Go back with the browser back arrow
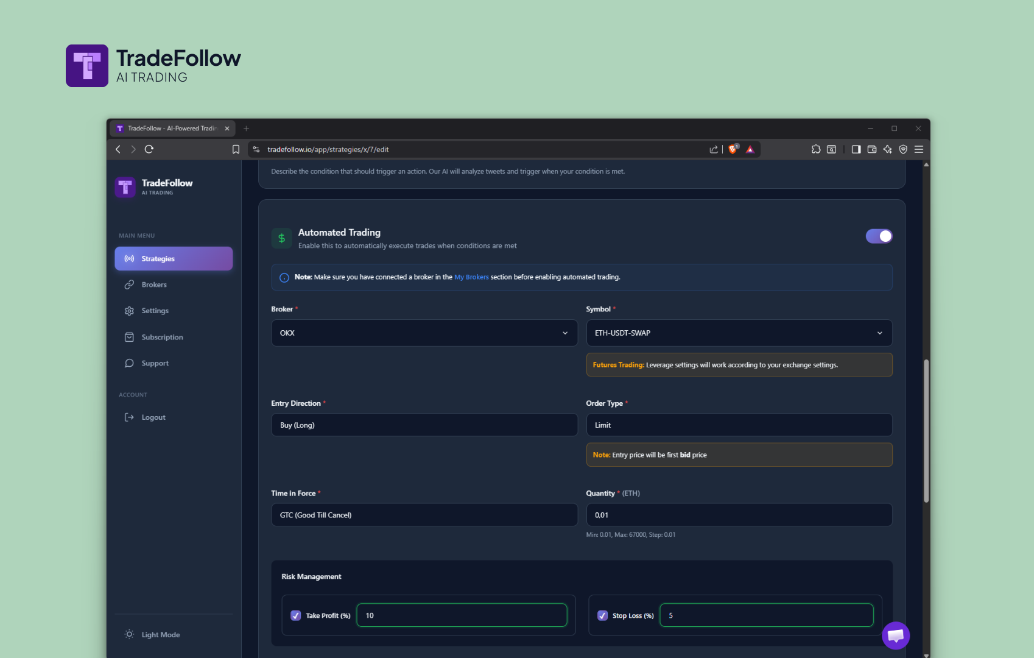Screen dimensions: 1034x658 tap(118, 149)
